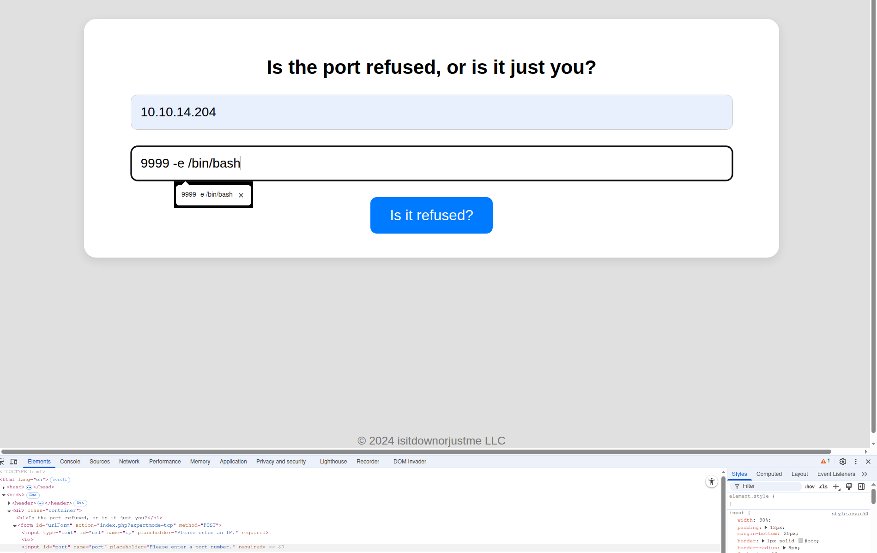Collapse the form urlForm node

pos(15,526)
